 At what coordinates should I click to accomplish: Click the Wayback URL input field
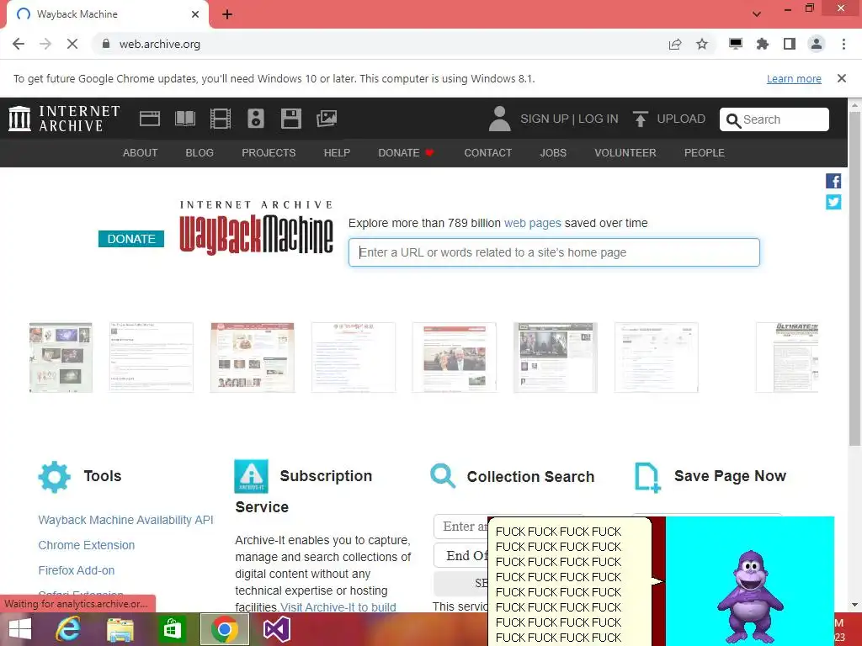tap(554, 252)
